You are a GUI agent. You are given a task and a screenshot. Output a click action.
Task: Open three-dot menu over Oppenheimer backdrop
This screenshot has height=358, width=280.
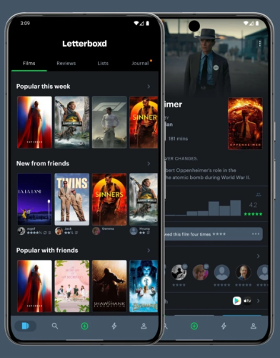click(x=260, y=44)
